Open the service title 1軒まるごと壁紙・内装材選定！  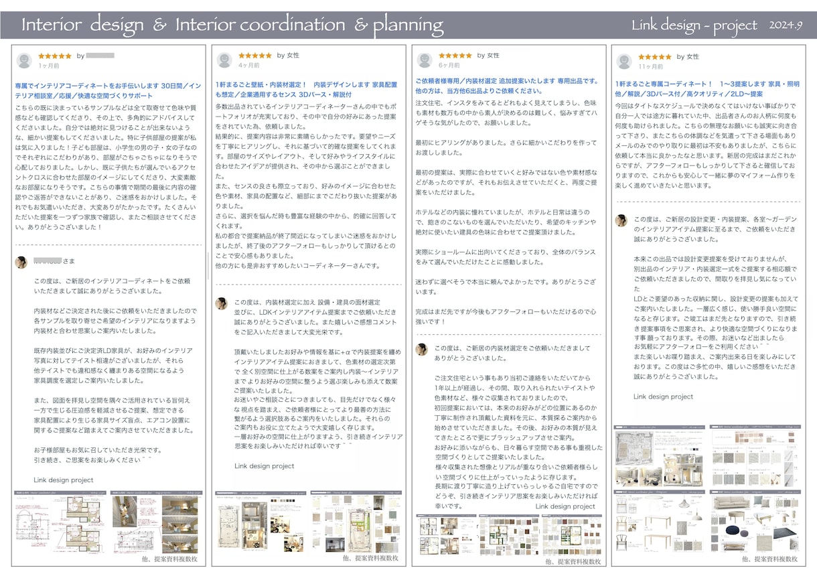[306, 90]
